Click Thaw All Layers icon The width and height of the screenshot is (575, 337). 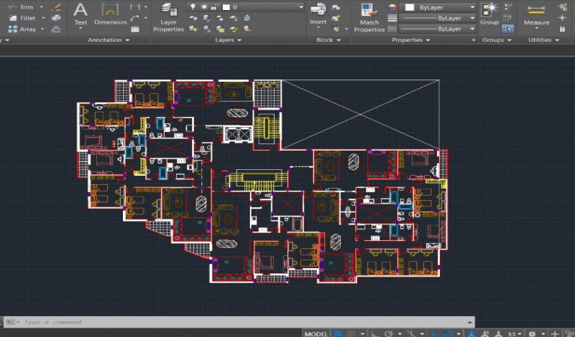[220, 29]
